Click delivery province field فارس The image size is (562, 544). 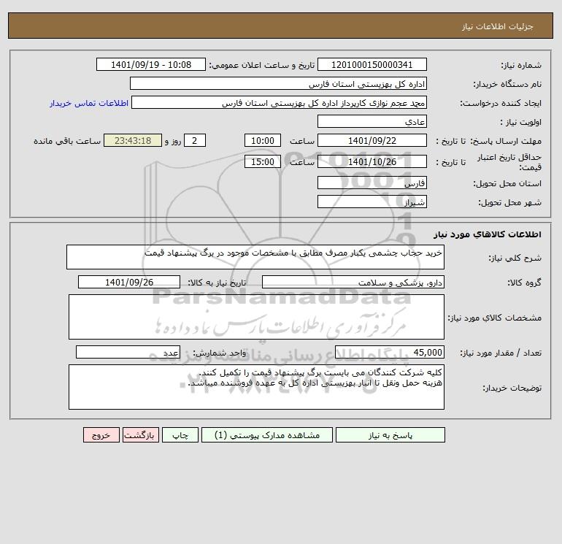(x=372, y=183)
